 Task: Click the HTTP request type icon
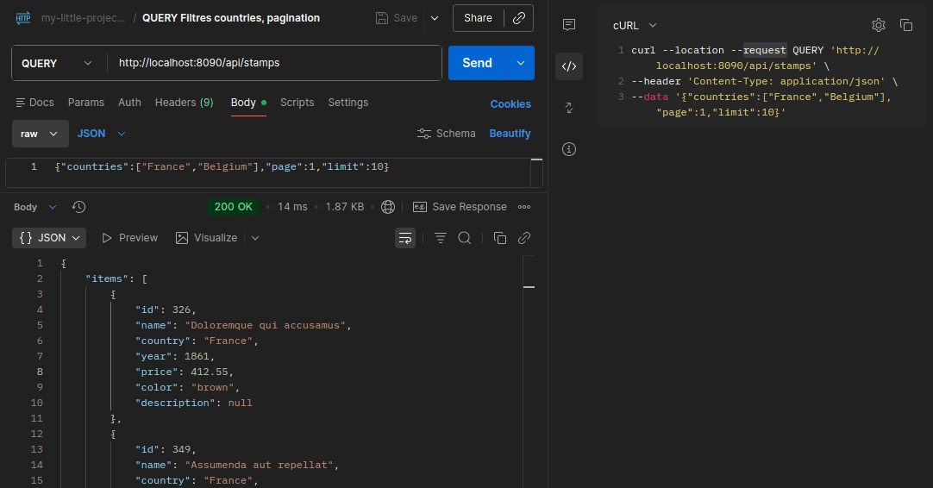23,18
